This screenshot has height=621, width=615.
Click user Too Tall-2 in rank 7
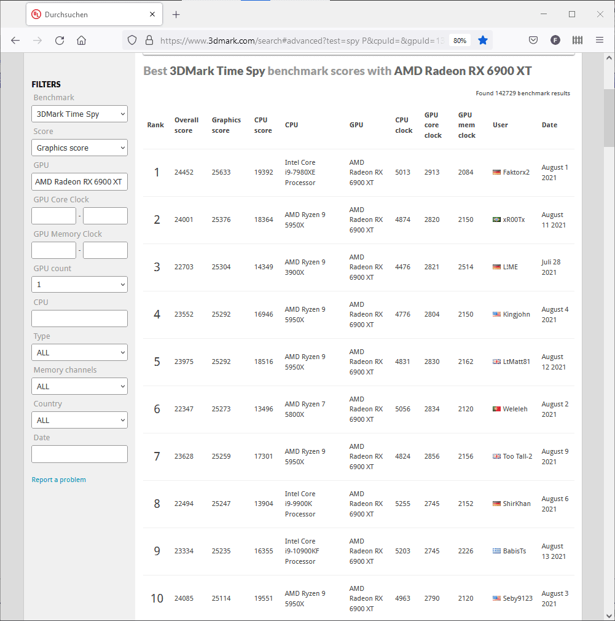click(518, 456)
